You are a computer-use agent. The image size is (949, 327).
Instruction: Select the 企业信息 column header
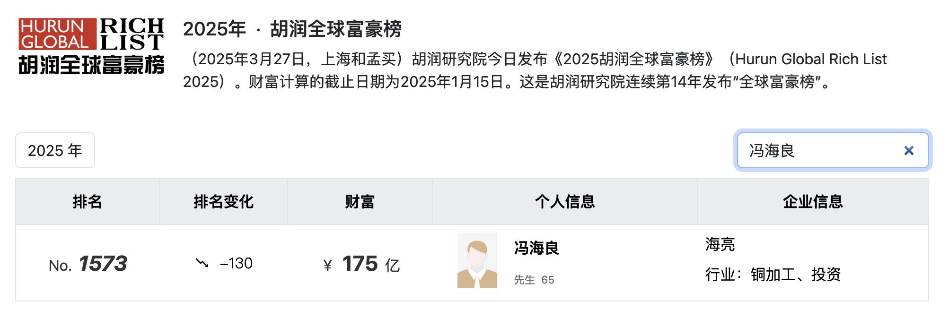pyautogui.click(x=812, y=202)
